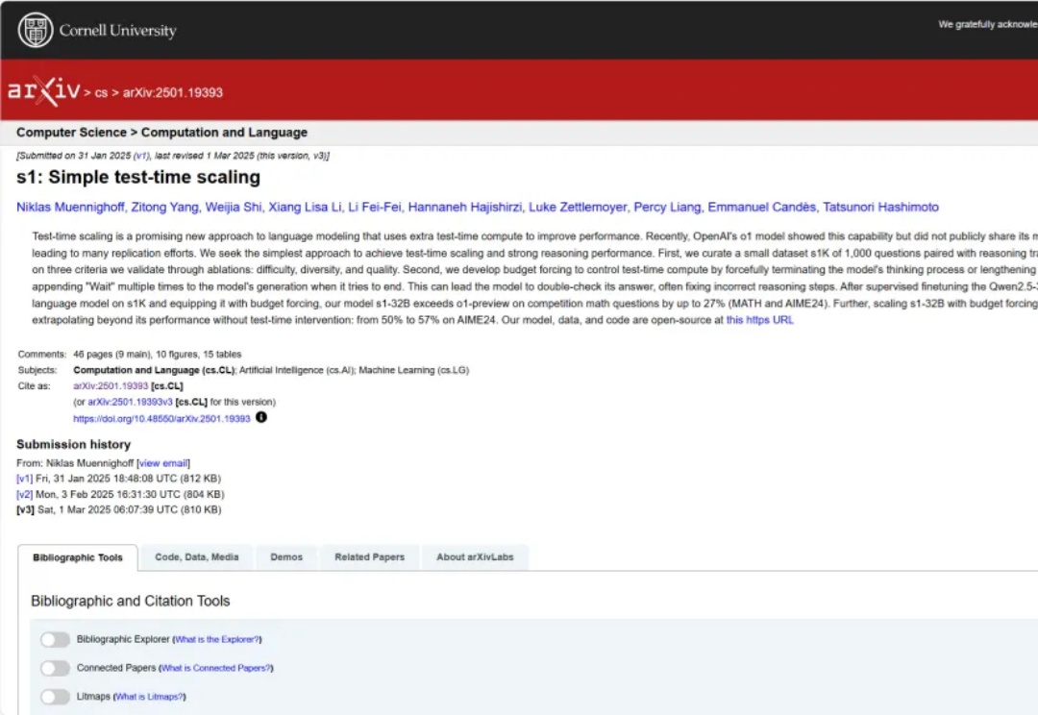Follow the 'this https URL' link
This screenshot has width=1038, height=715.
click(759, 320)
